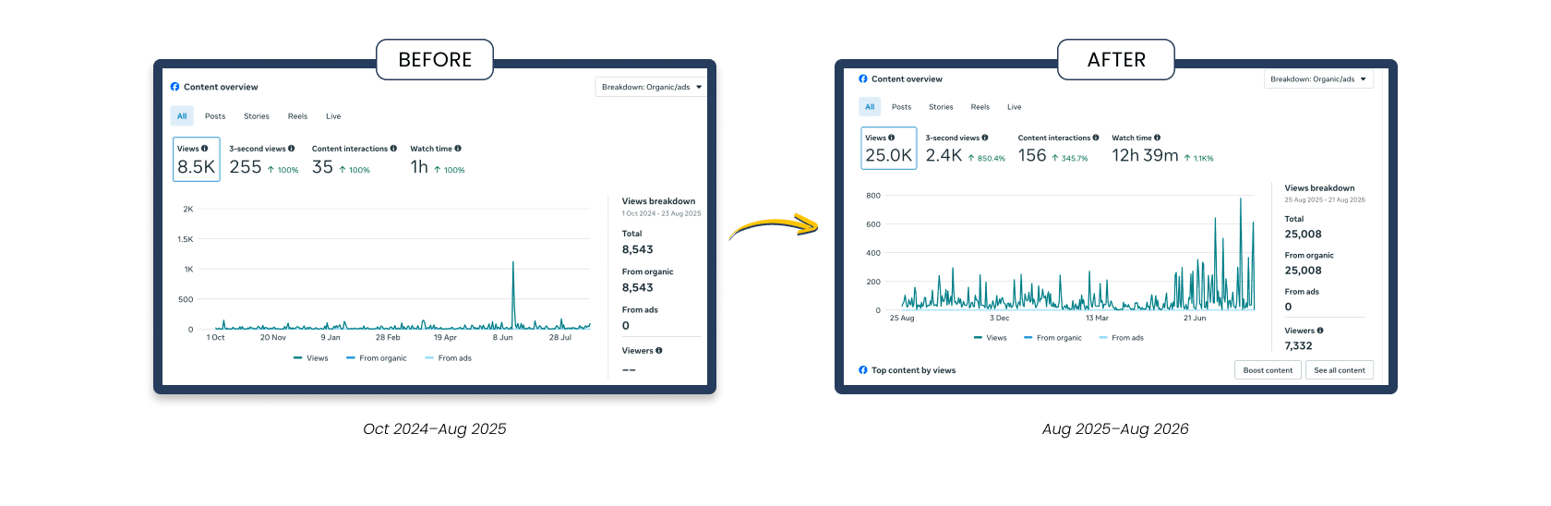This screenshot has height=506, width=1551.
Task: Select Stories tab in AFTER panel
Action: 941,107
